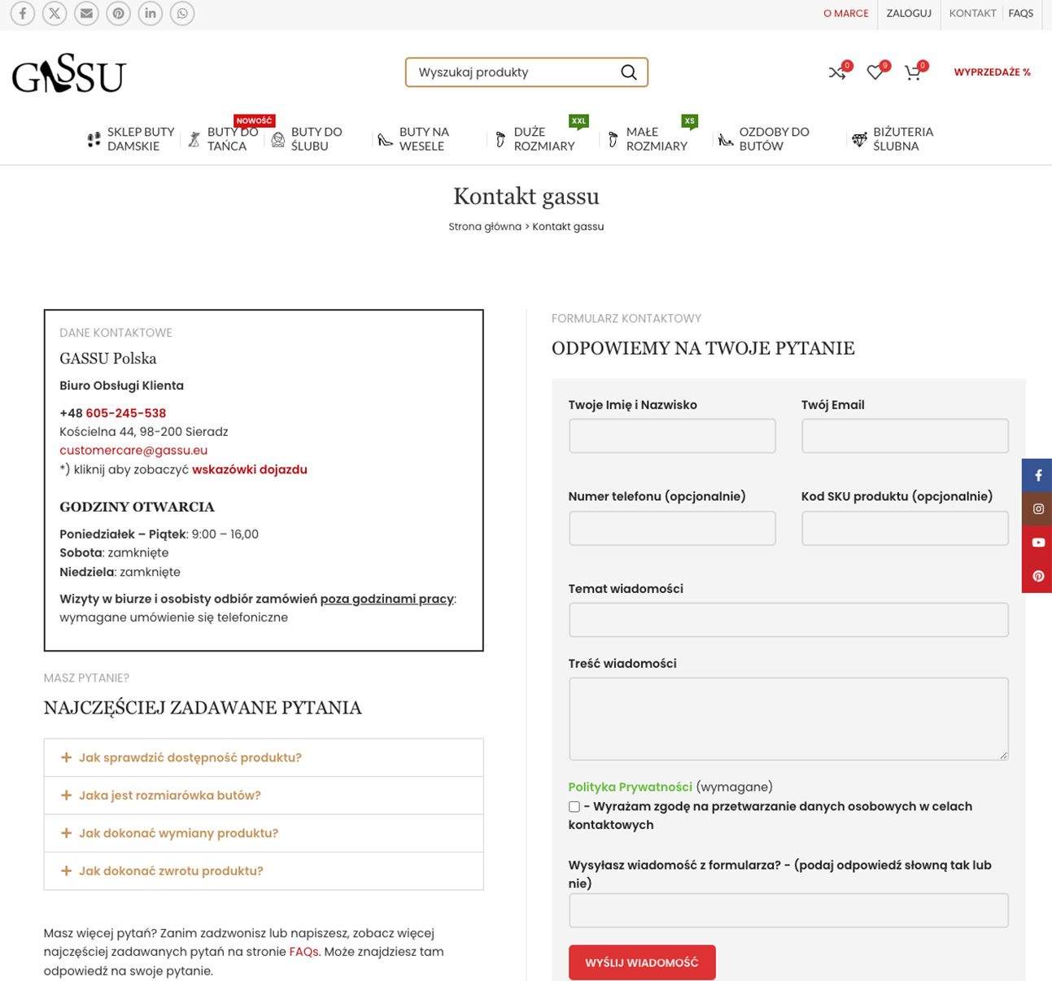Image resolution: width=1052 pixels, height=981 pixels.
Task: Click the Treść wiadomości text area
Action: 788,719
